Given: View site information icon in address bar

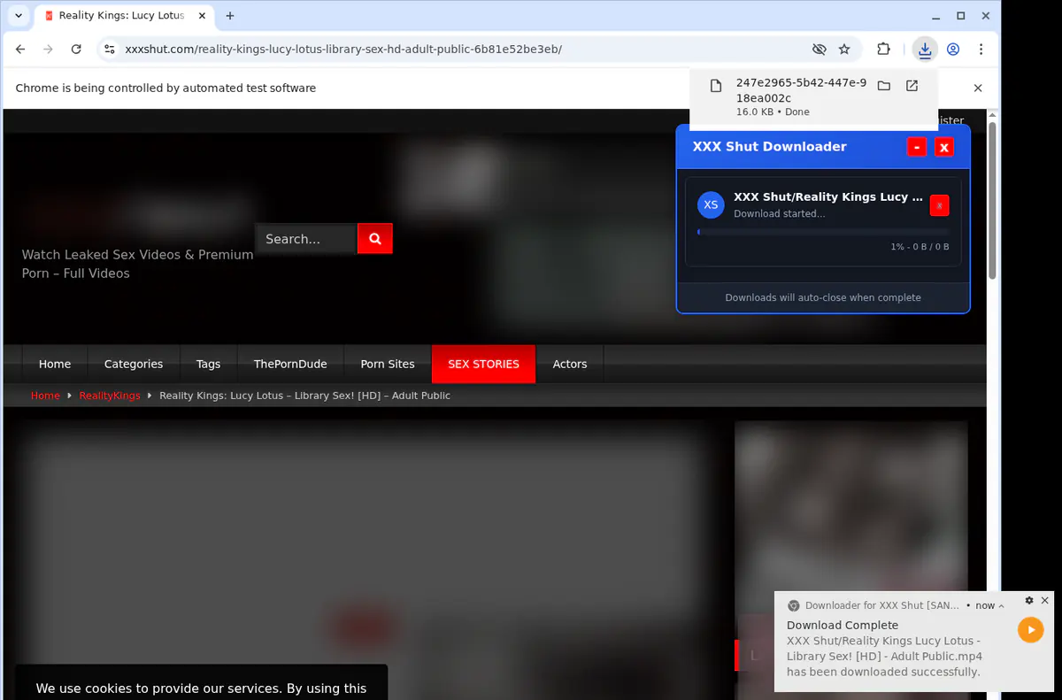Looking at the screenshot, I should [110, 50].
